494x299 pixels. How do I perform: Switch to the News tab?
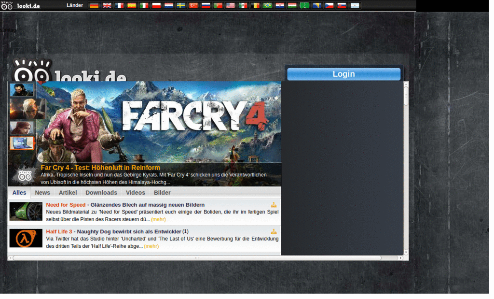pos(42,193)
